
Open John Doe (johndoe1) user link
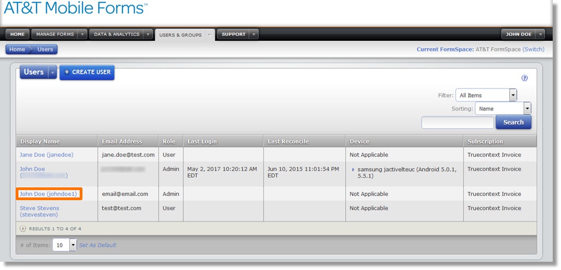click(x=48, y=194)
